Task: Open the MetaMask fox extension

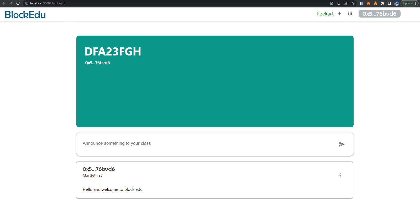Action: click(x=369, y=3)
